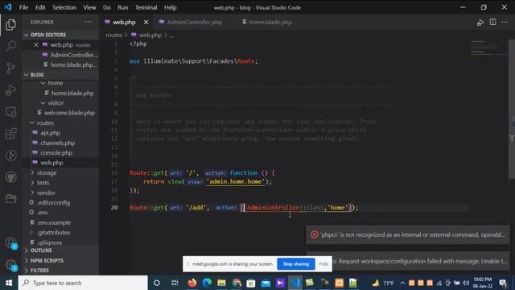Open the Selection menu
515x290 pixels.
64,7
